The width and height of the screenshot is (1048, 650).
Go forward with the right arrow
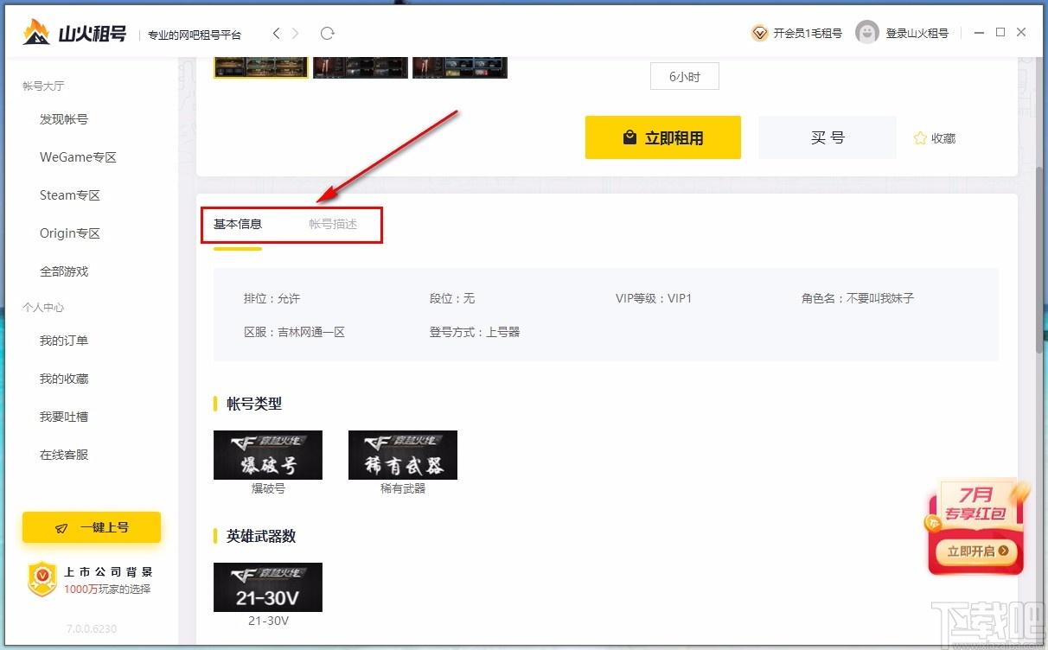(296, 34)
